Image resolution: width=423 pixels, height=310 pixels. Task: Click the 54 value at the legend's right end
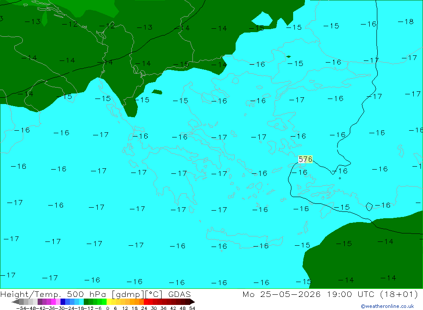point(192,308)
